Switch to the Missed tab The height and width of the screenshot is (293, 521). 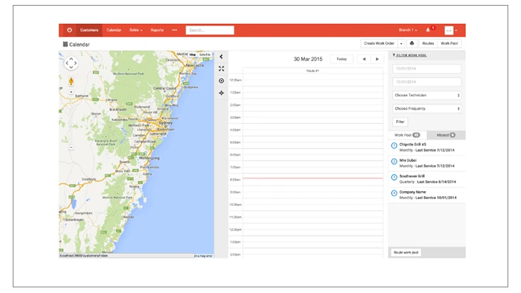click(x=446, y=134)
